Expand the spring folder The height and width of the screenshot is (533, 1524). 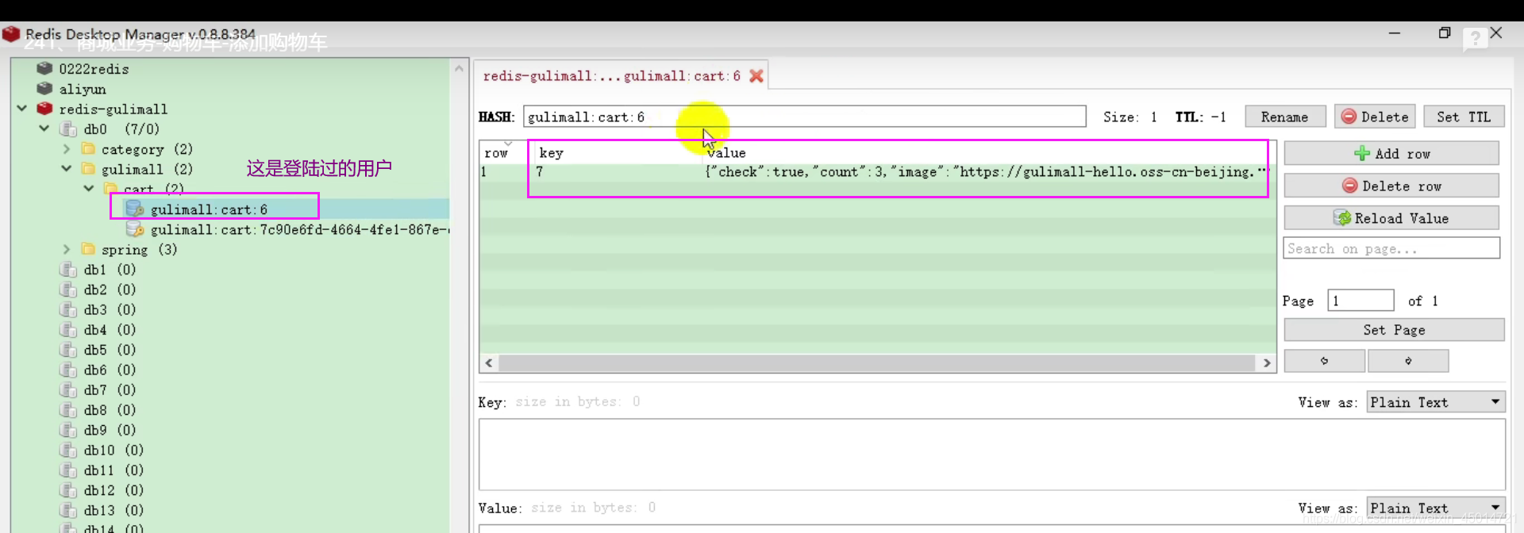tap(66, 249)
